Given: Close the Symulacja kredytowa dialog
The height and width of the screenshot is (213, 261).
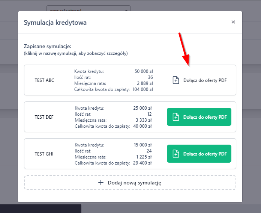Looking at the screenshot, I should point(233,22).
